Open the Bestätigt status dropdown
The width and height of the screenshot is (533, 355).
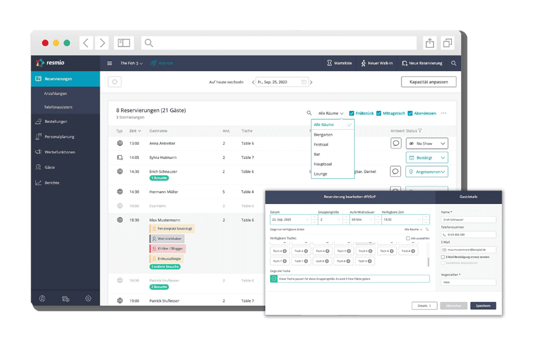click(427, 158)
